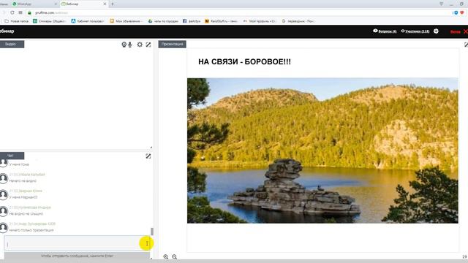Image resolution: width=468 pixels, height=263 pixels.
Task: Click the 'У меня тоже' chat message
Action: point(19,164)
